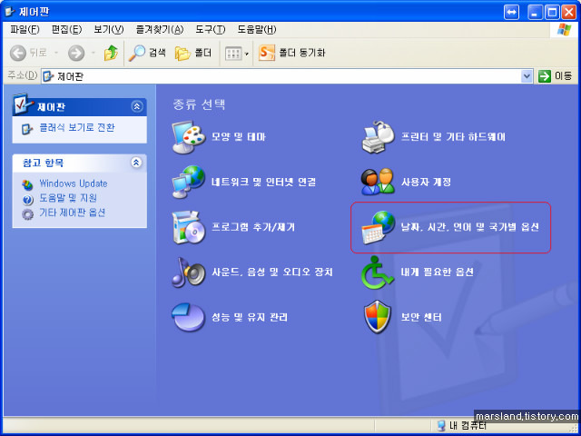Click the double-arrow button in the title bar

pyautogui.click(x=511, y=13)
